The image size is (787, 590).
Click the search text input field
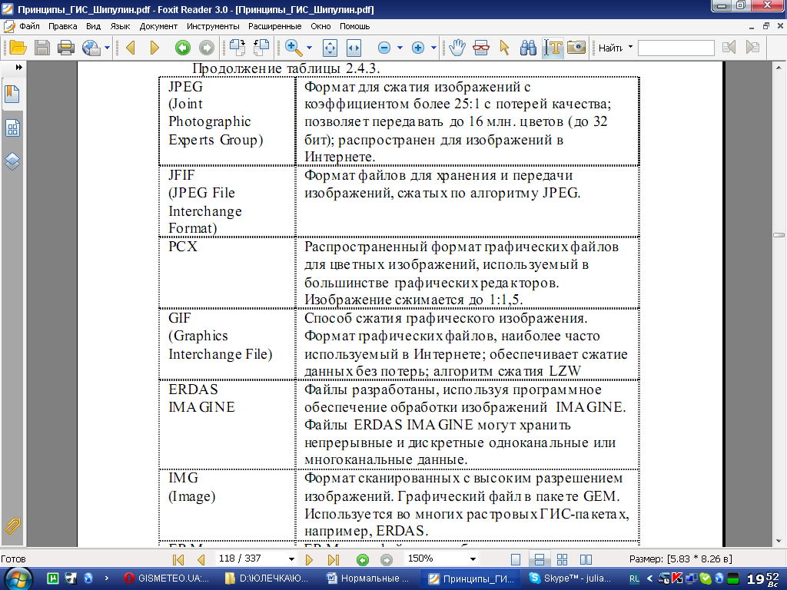676,48
